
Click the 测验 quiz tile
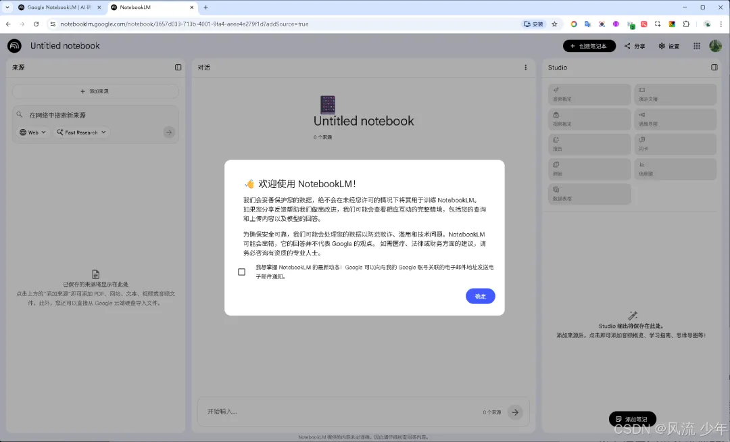[x=589, y=169]
